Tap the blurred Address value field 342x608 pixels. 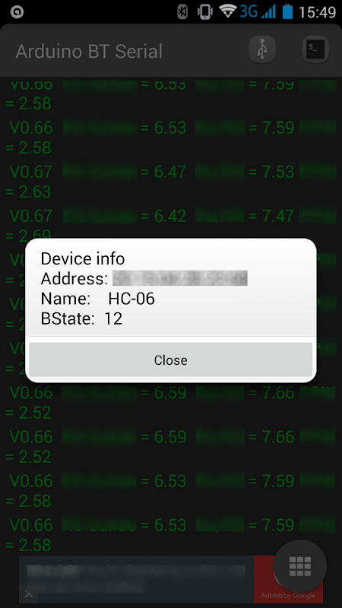(180, 278)
